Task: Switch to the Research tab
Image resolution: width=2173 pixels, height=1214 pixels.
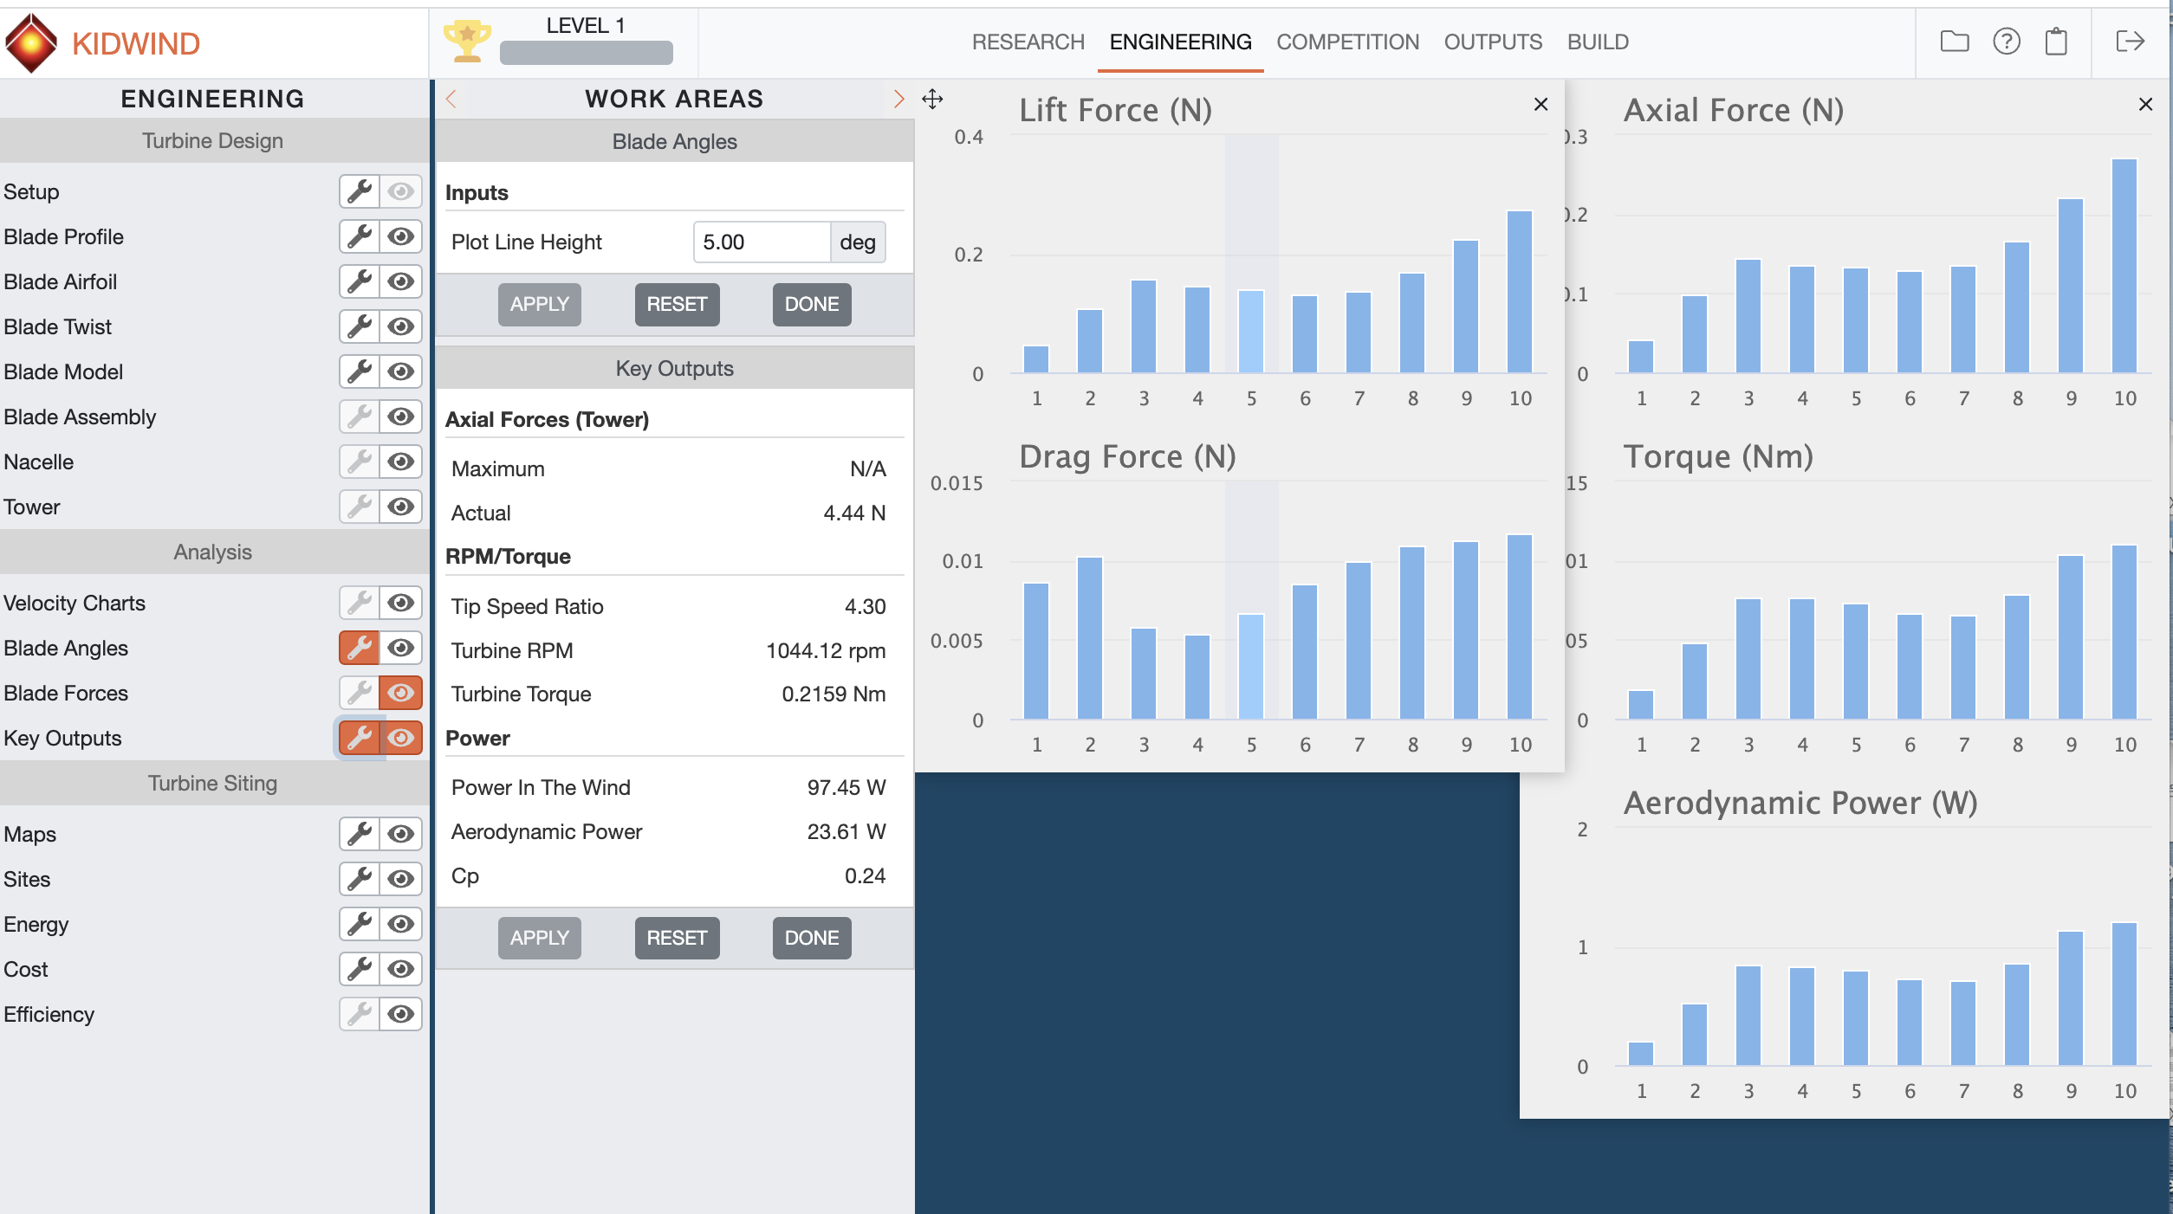Action: (x=1028, y=42)
